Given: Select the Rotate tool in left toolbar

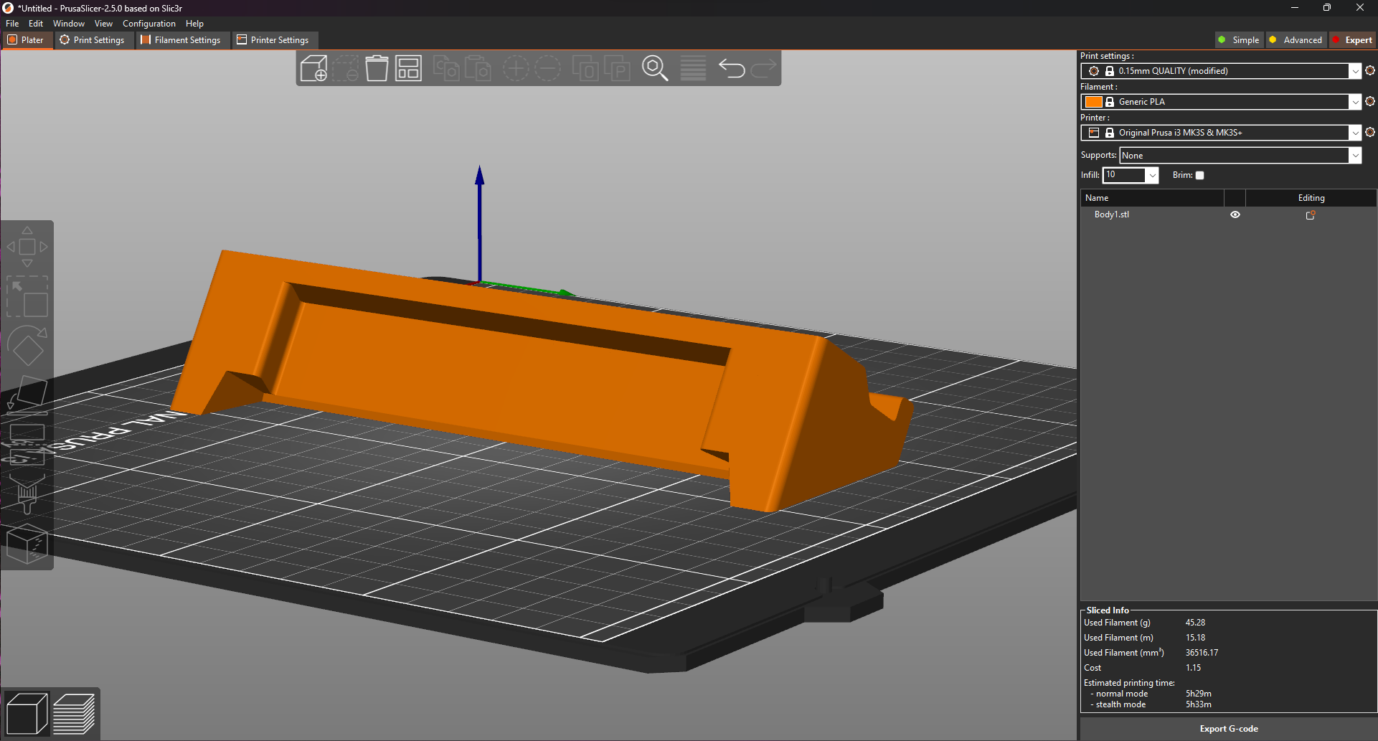Looking at the screenshot, I should [27, 346].
